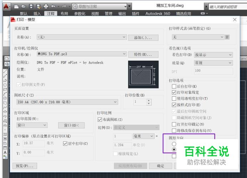Open page setup 名称(A) dropdown
The width and height of the screenshot is (247, 178).
(x=82, y=37)
